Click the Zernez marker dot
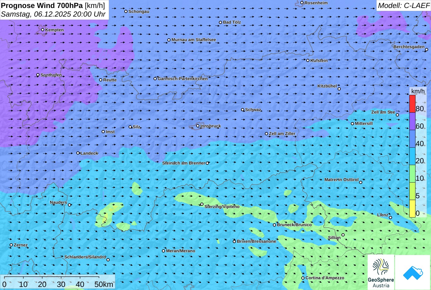431x290 pixels. [11, 245]
